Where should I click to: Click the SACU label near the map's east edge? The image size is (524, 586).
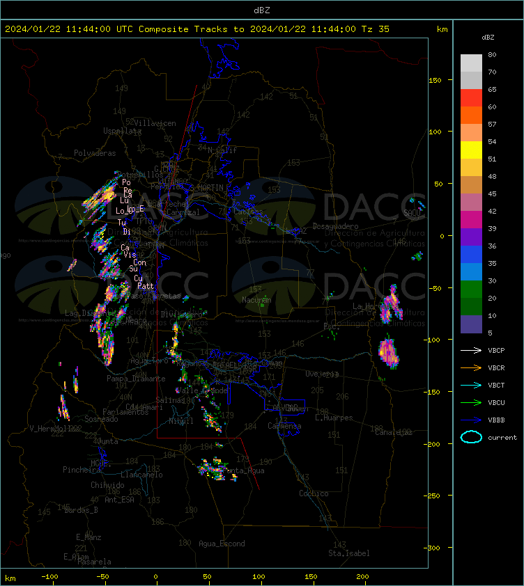tap(412, 213)
